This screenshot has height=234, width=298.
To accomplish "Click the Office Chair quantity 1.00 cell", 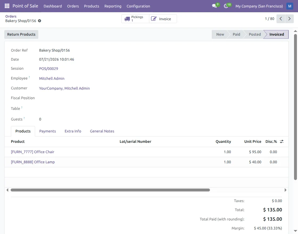I will 227,152.
